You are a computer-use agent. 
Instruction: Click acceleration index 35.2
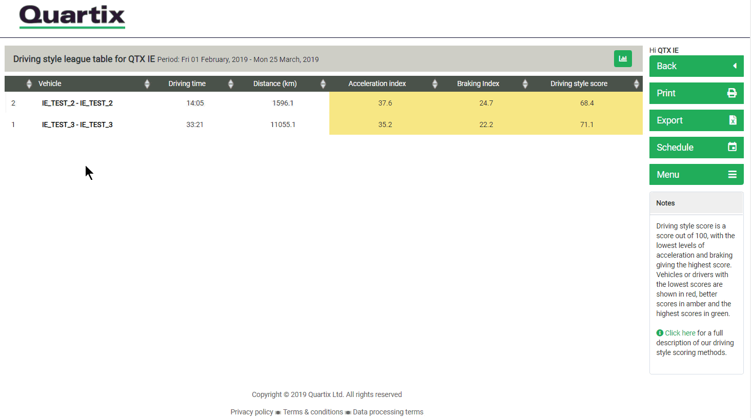pyautogui.click(x=385, y=124)
